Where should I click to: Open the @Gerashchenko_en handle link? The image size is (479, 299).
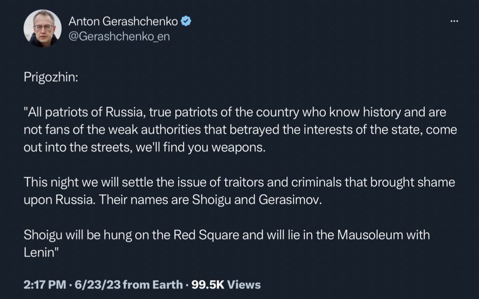[119, 36]
